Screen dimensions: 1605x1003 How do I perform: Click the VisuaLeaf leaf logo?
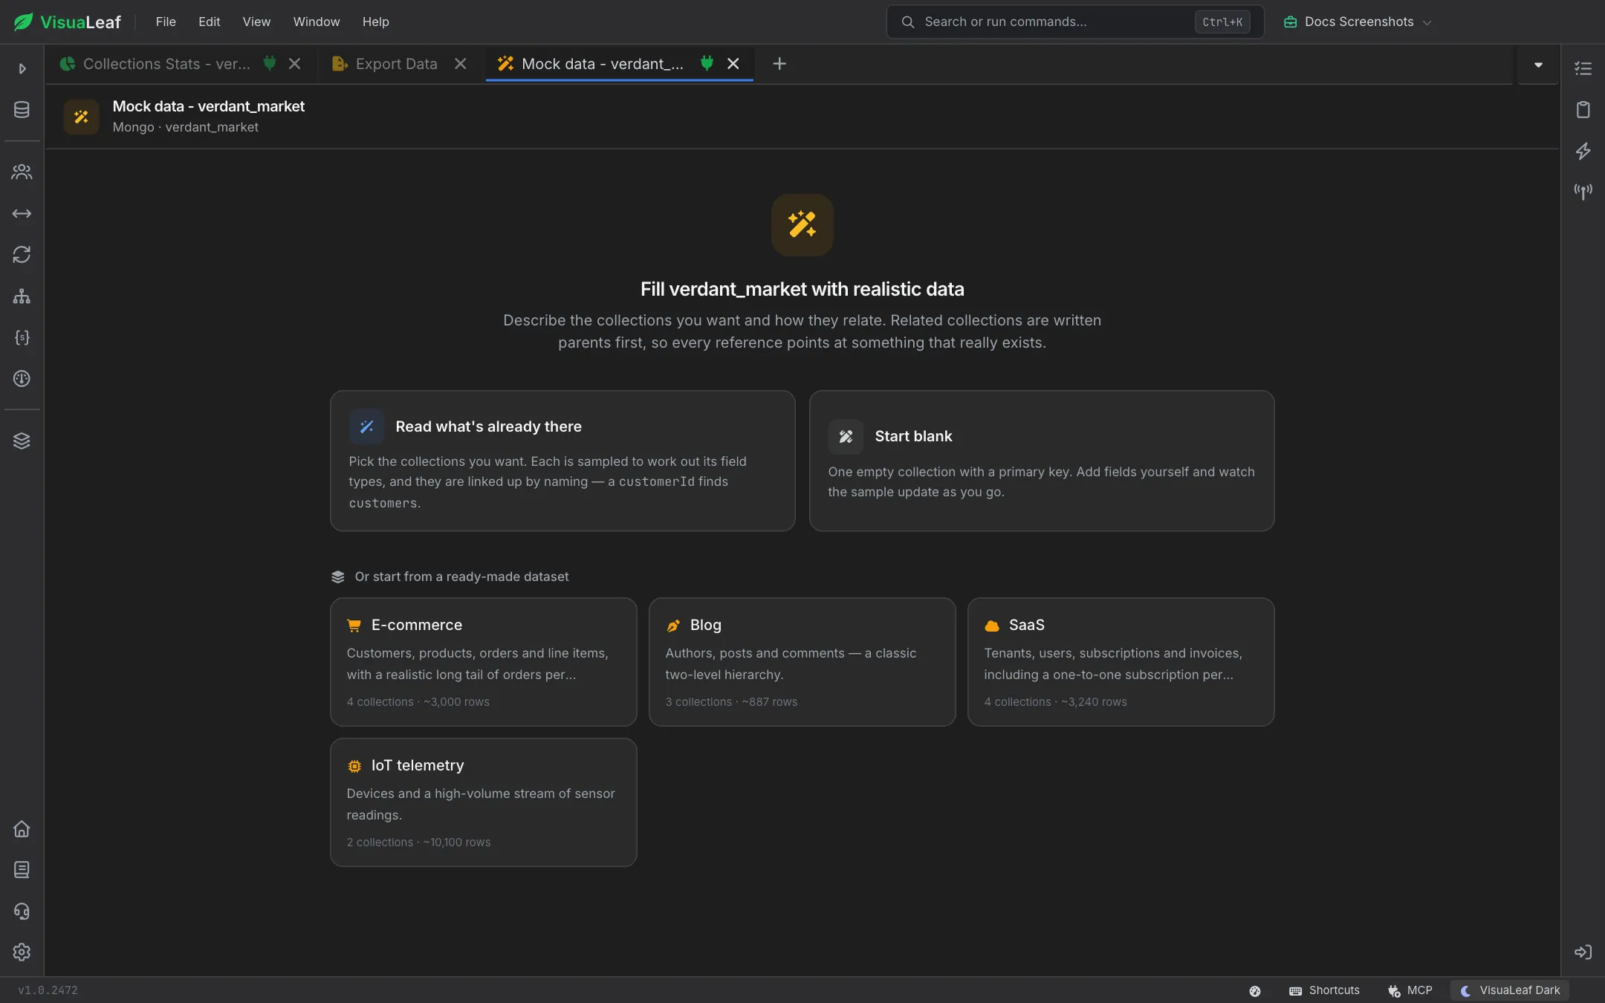pos(23,22)
